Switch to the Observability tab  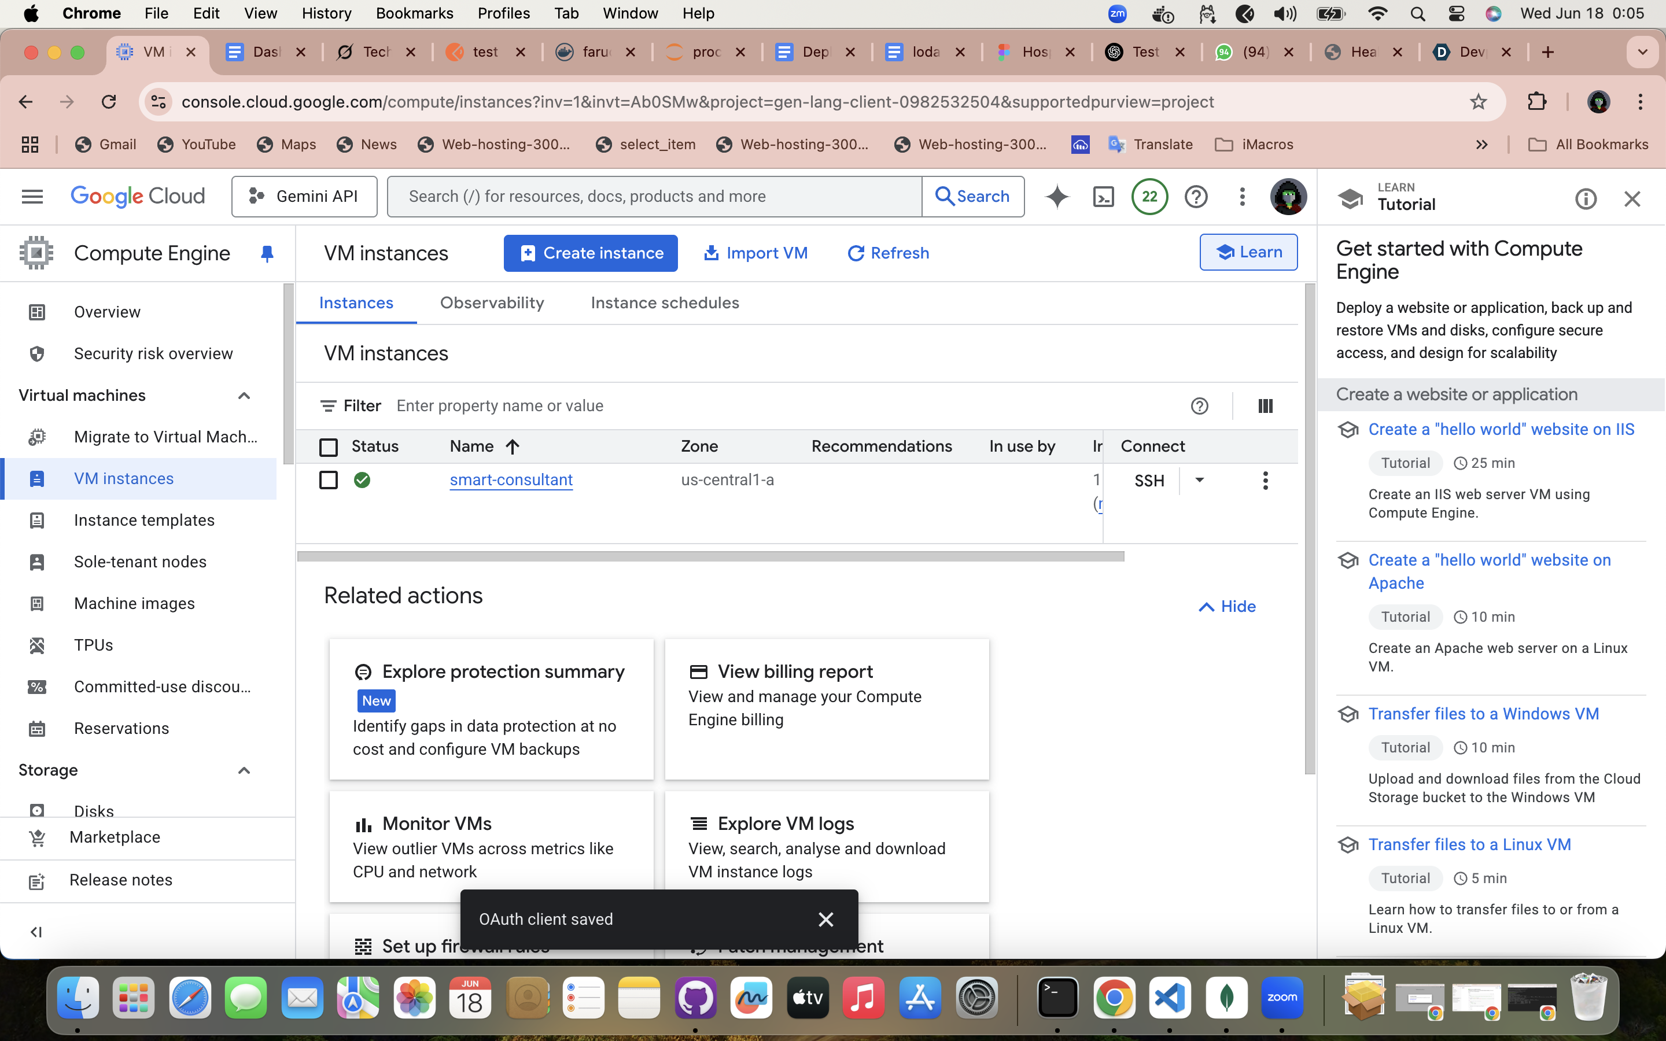(x=492, y=303)
